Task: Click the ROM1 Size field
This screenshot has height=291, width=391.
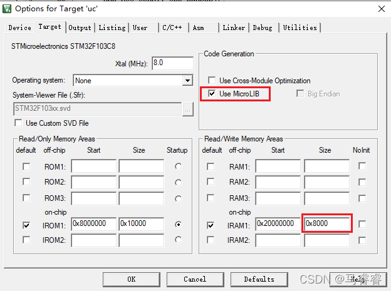Action: (142, 166)
